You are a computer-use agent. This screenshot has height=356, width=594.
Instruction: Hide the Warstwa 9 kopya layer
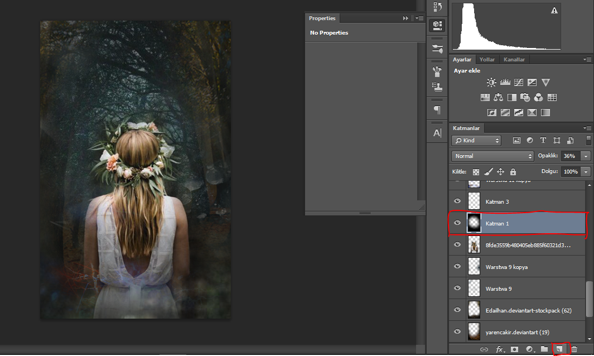(x=457, y=266)
